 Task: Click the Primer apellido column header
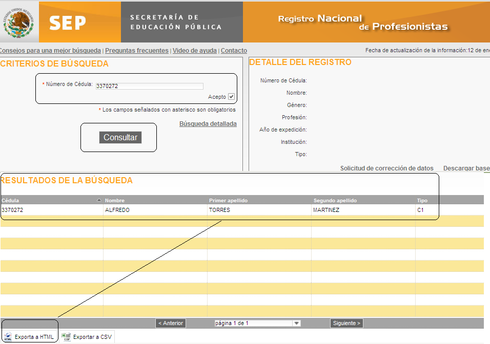(228, 200)
